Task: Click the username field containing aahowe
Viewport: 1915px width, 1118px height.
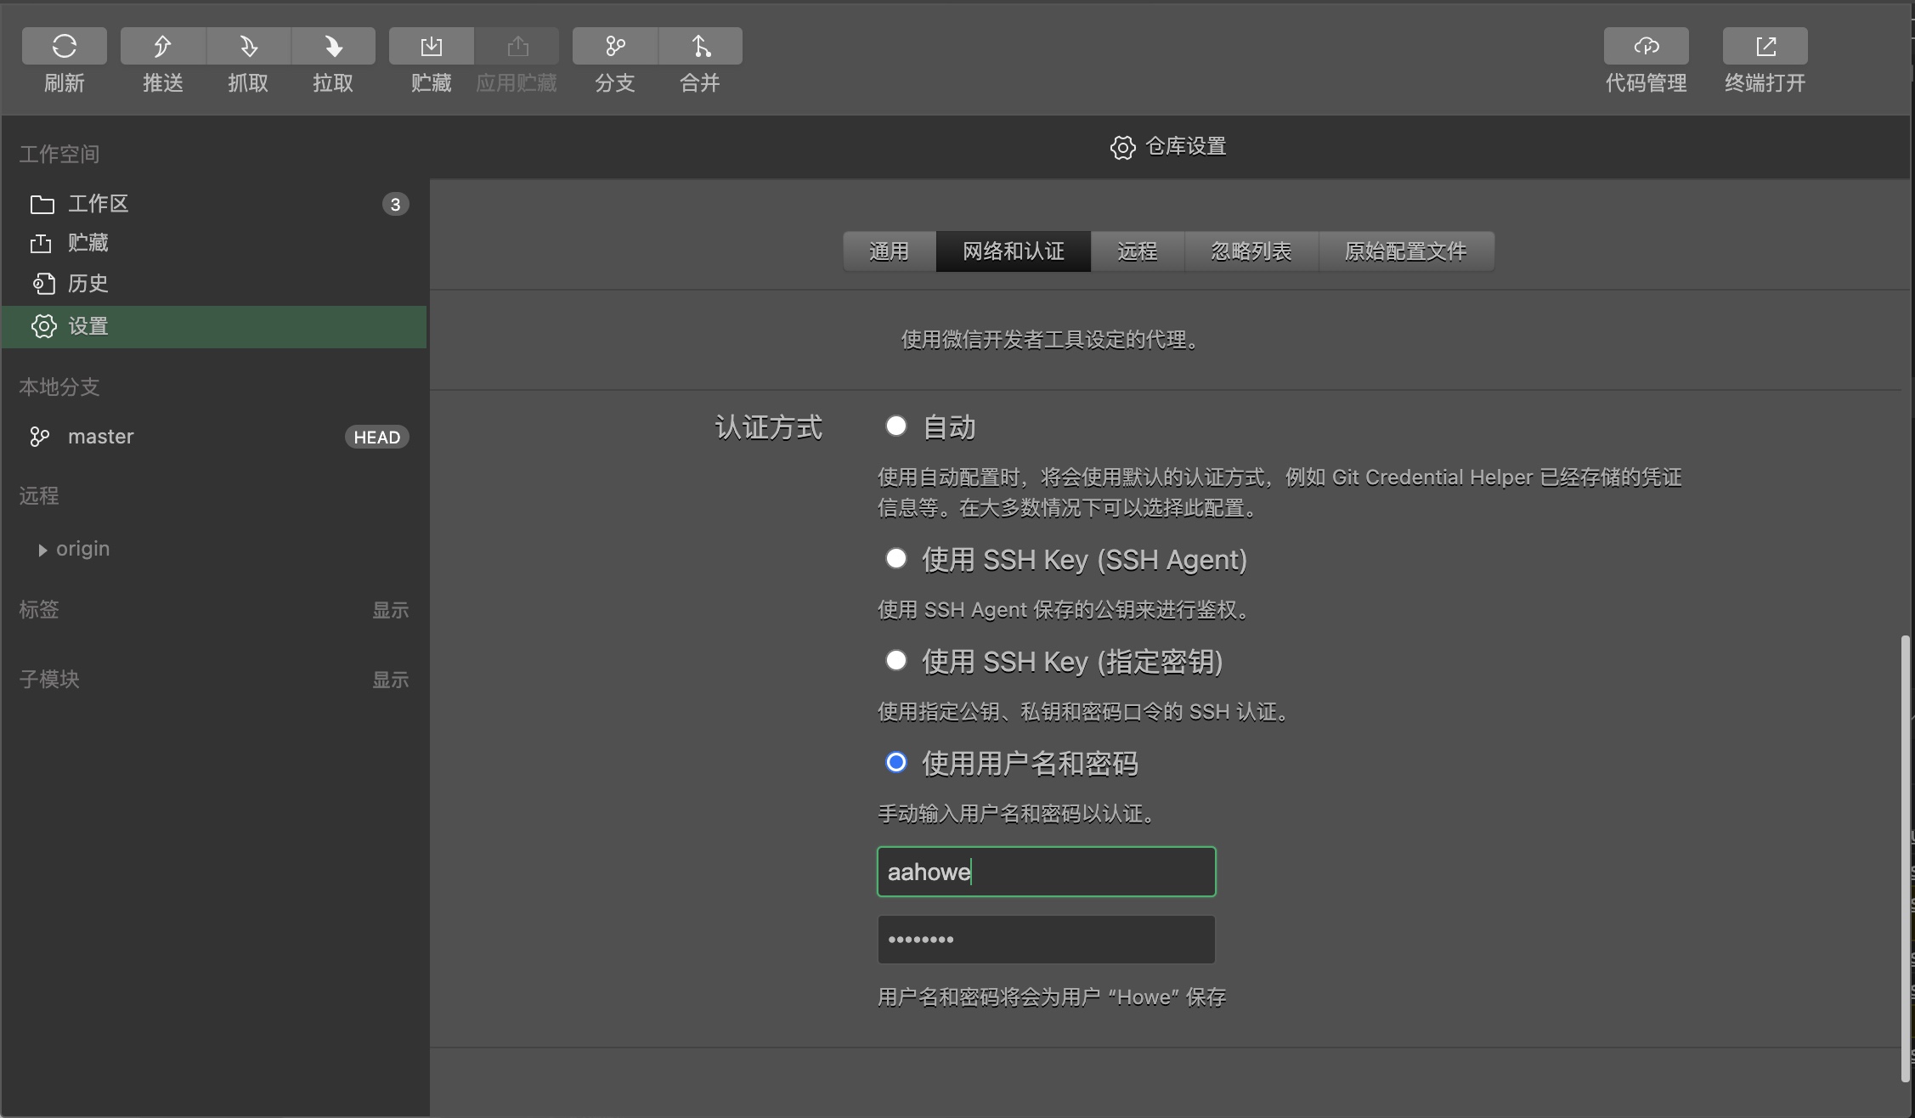Action: (1047, 872)
